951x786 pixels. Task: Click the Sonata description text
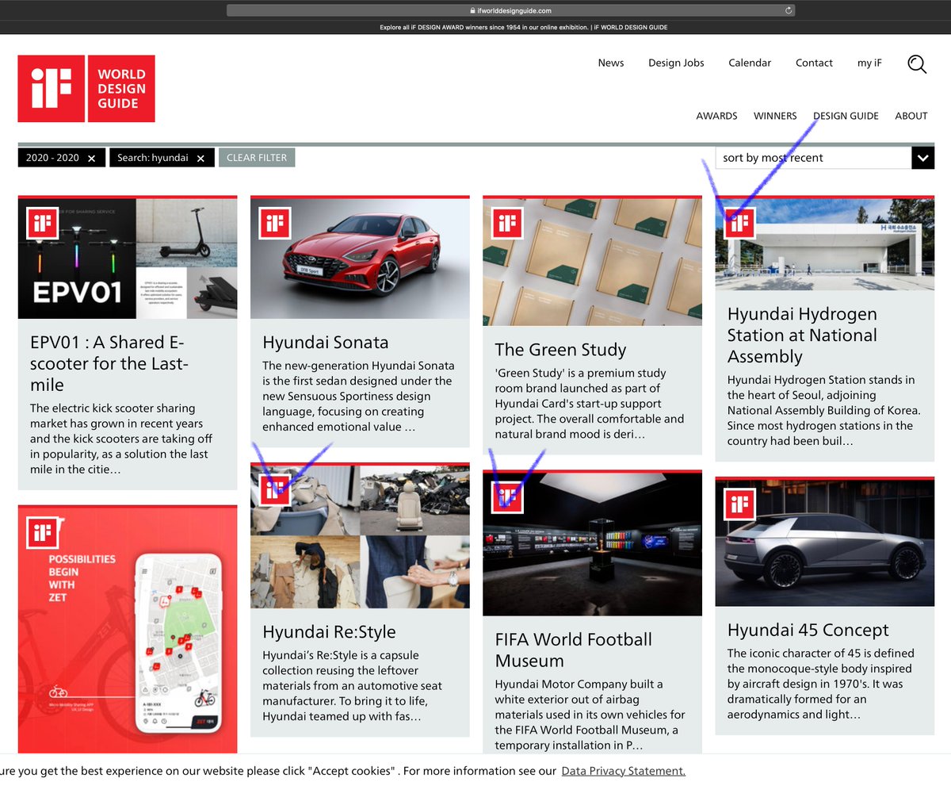(358, 397)
